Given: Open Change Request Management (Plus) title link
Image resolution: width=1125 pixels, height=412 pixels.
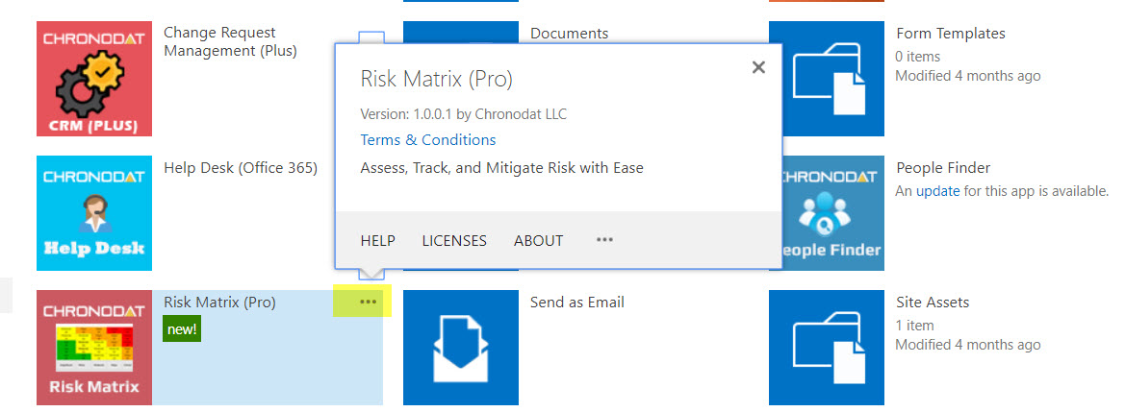Looking at the screenshot, I should coord(230,41).
